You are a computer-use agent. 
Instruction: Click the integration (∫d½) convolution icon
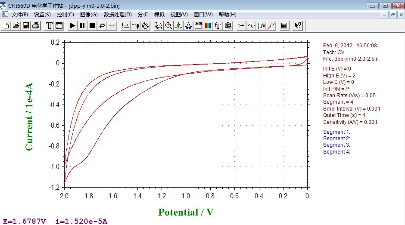click(261, 25)
